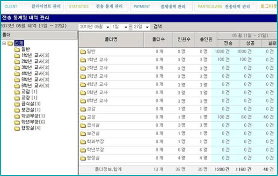Click 3학년 교사[3] folder icon in tree
This screenshot has width=278, height=176.
(x=17, y=68)
